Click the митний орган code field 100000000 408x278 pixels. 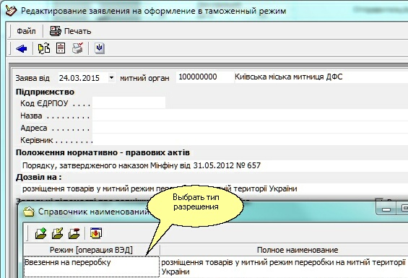pos(205,77)
